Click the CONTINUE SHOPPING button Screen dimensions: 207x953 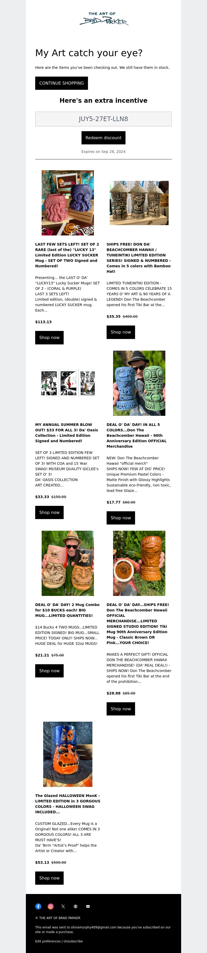[61, 83]
